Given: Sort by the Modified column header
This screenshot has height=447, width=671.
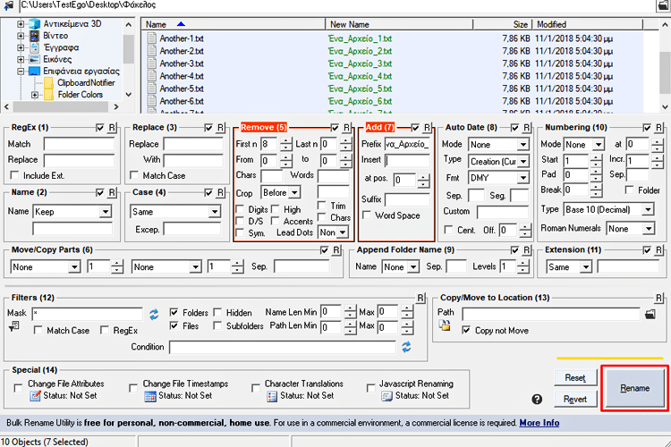Looking at the screenshot, I should [587, 24].
